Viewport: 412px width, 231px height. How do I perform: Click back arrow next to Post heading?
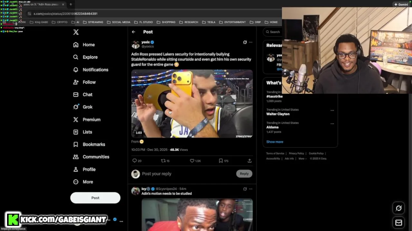tap(134, 32)
